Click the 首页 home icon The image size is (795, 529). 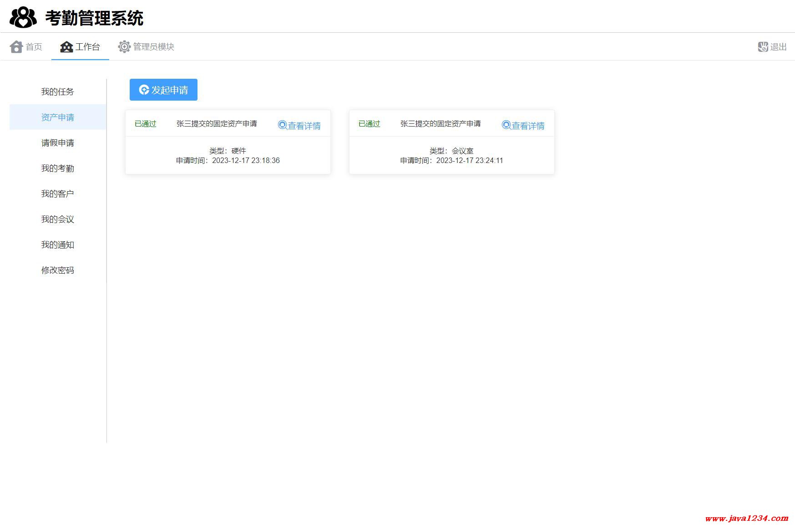16,47
